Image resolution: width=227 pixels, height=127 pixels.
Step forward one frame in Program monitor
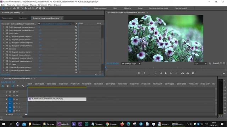[171, 73]
